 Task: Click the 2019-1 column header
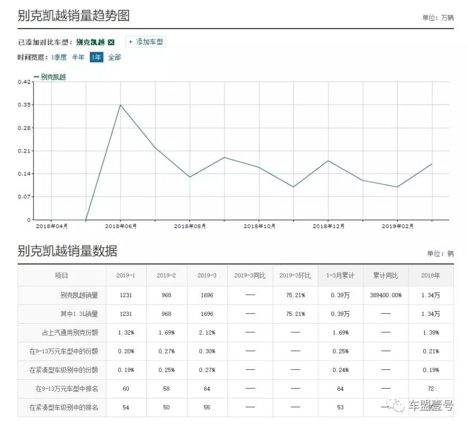pyautogui.click(x=126, y=275)
